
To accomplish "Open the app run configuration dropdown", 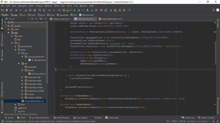I will pos(67,10).
